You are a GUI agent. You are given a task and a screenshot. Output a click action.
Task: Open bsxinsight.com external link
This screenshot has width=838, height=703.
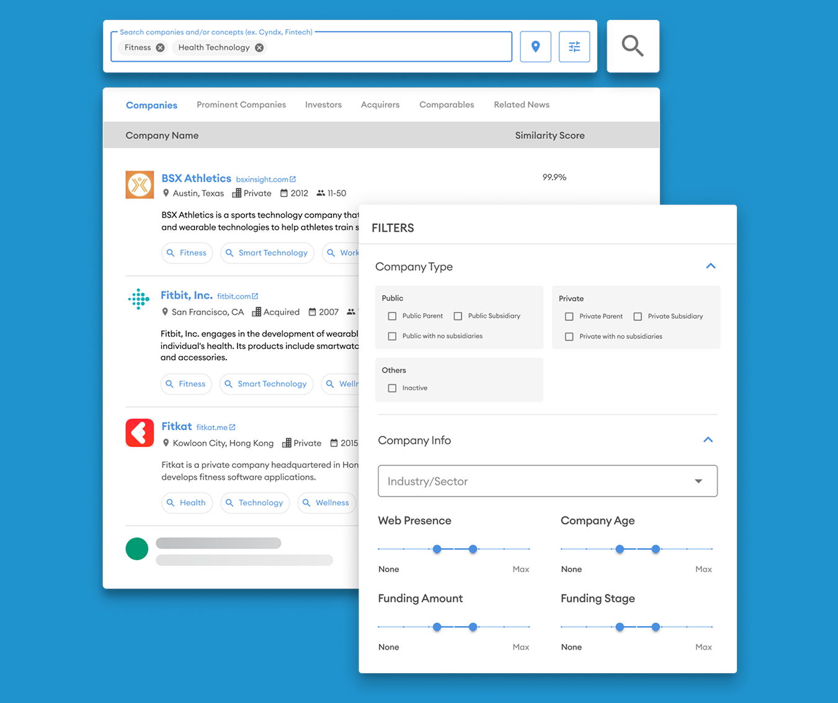(265, 179)
